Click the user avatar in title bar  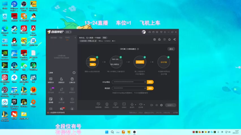coord(144,32)
